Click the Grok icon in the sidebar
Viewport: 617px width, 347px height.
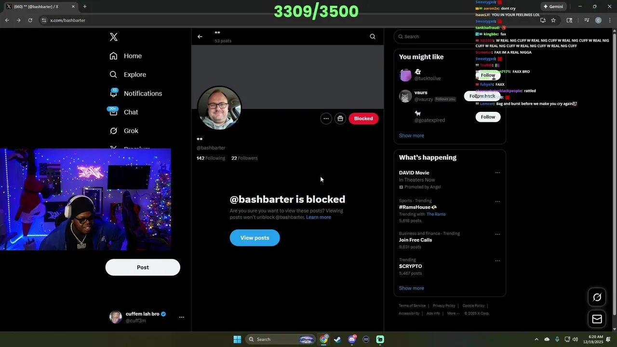(113, 131)
